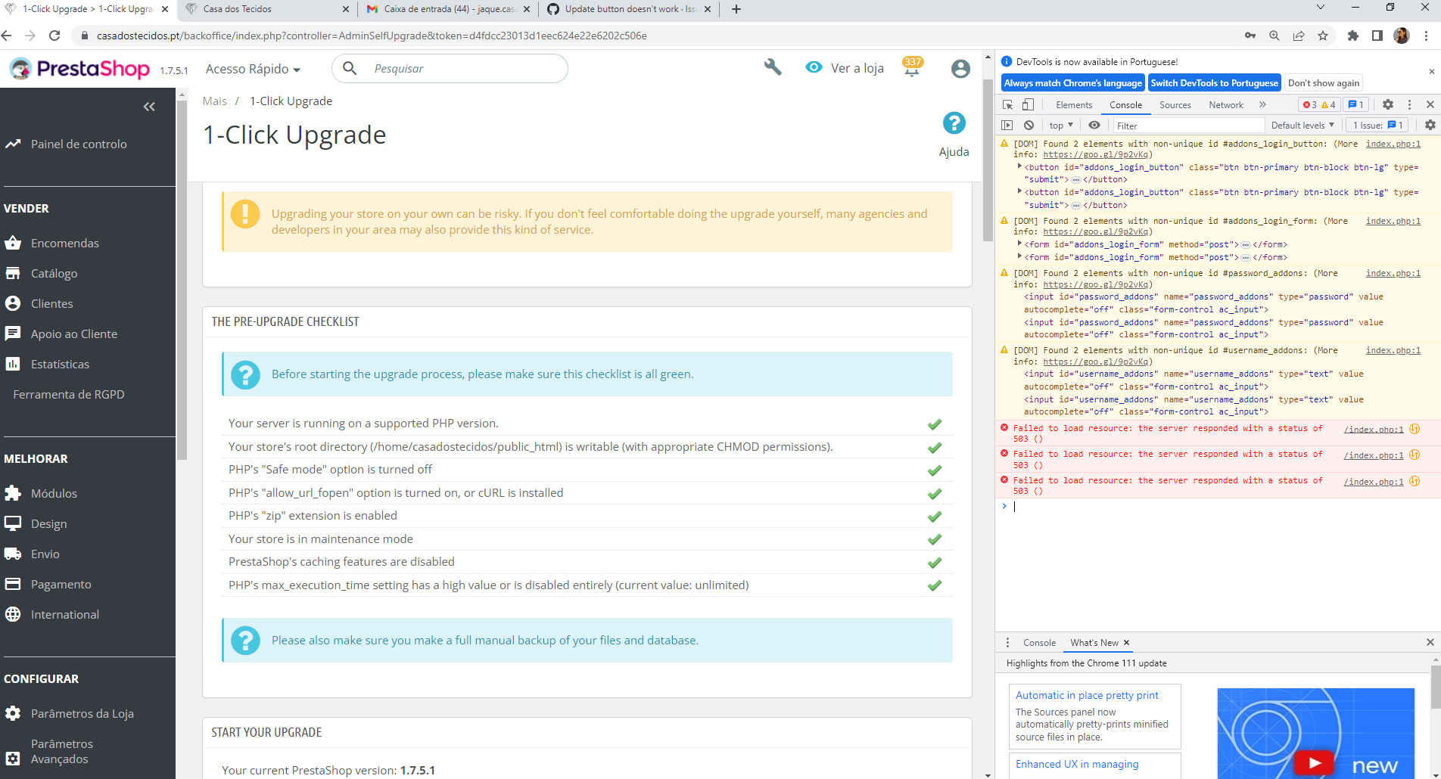
Task: Open Default levels log filter dropdown
Action: [x=1303, y=126]
